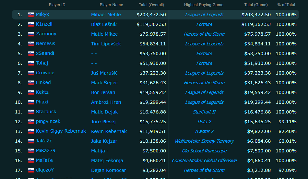Click flag icon next to JaKaZc
The height and width of the screenshot is (179, 308).
pyautogui.click(x=31, y=141)
